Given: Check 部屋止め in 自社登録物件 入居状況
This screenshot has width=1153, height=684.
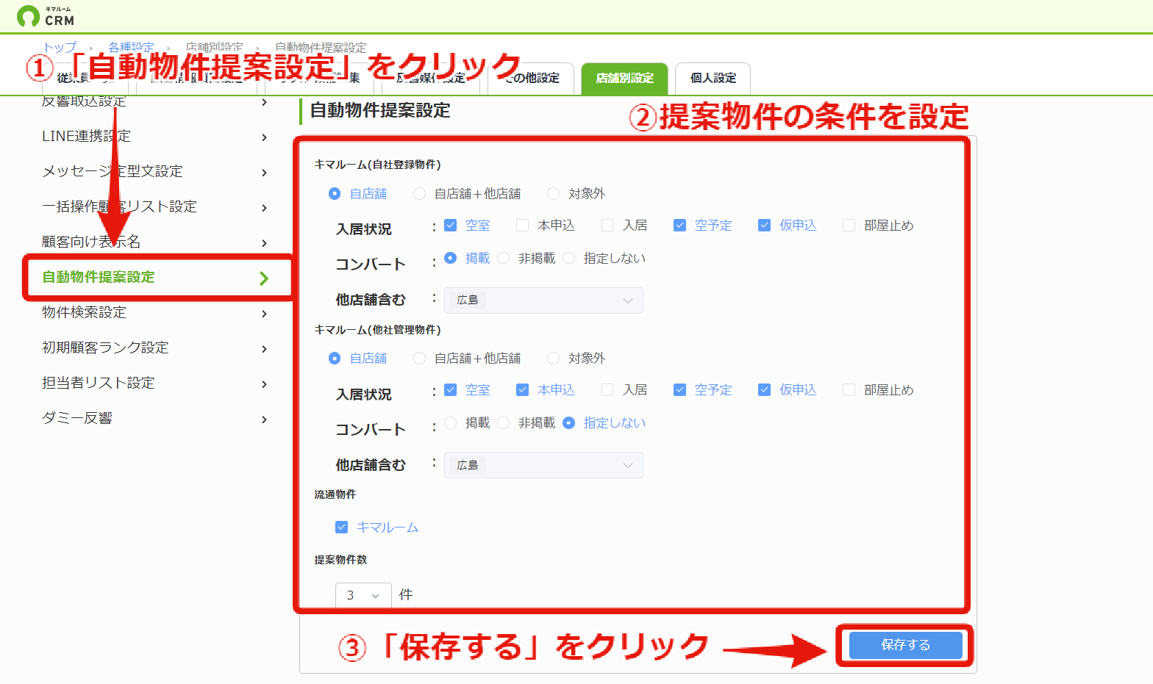Looking at the screenshot, I should 849,226.
